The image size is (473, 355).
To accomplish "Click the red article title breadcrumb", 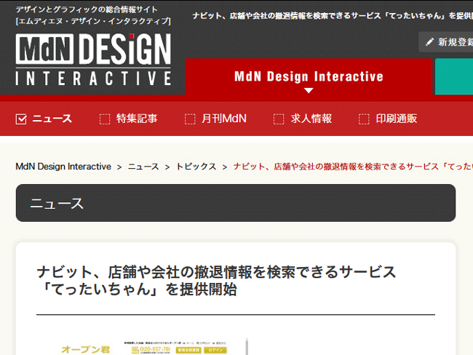I will tap(353, 167).
